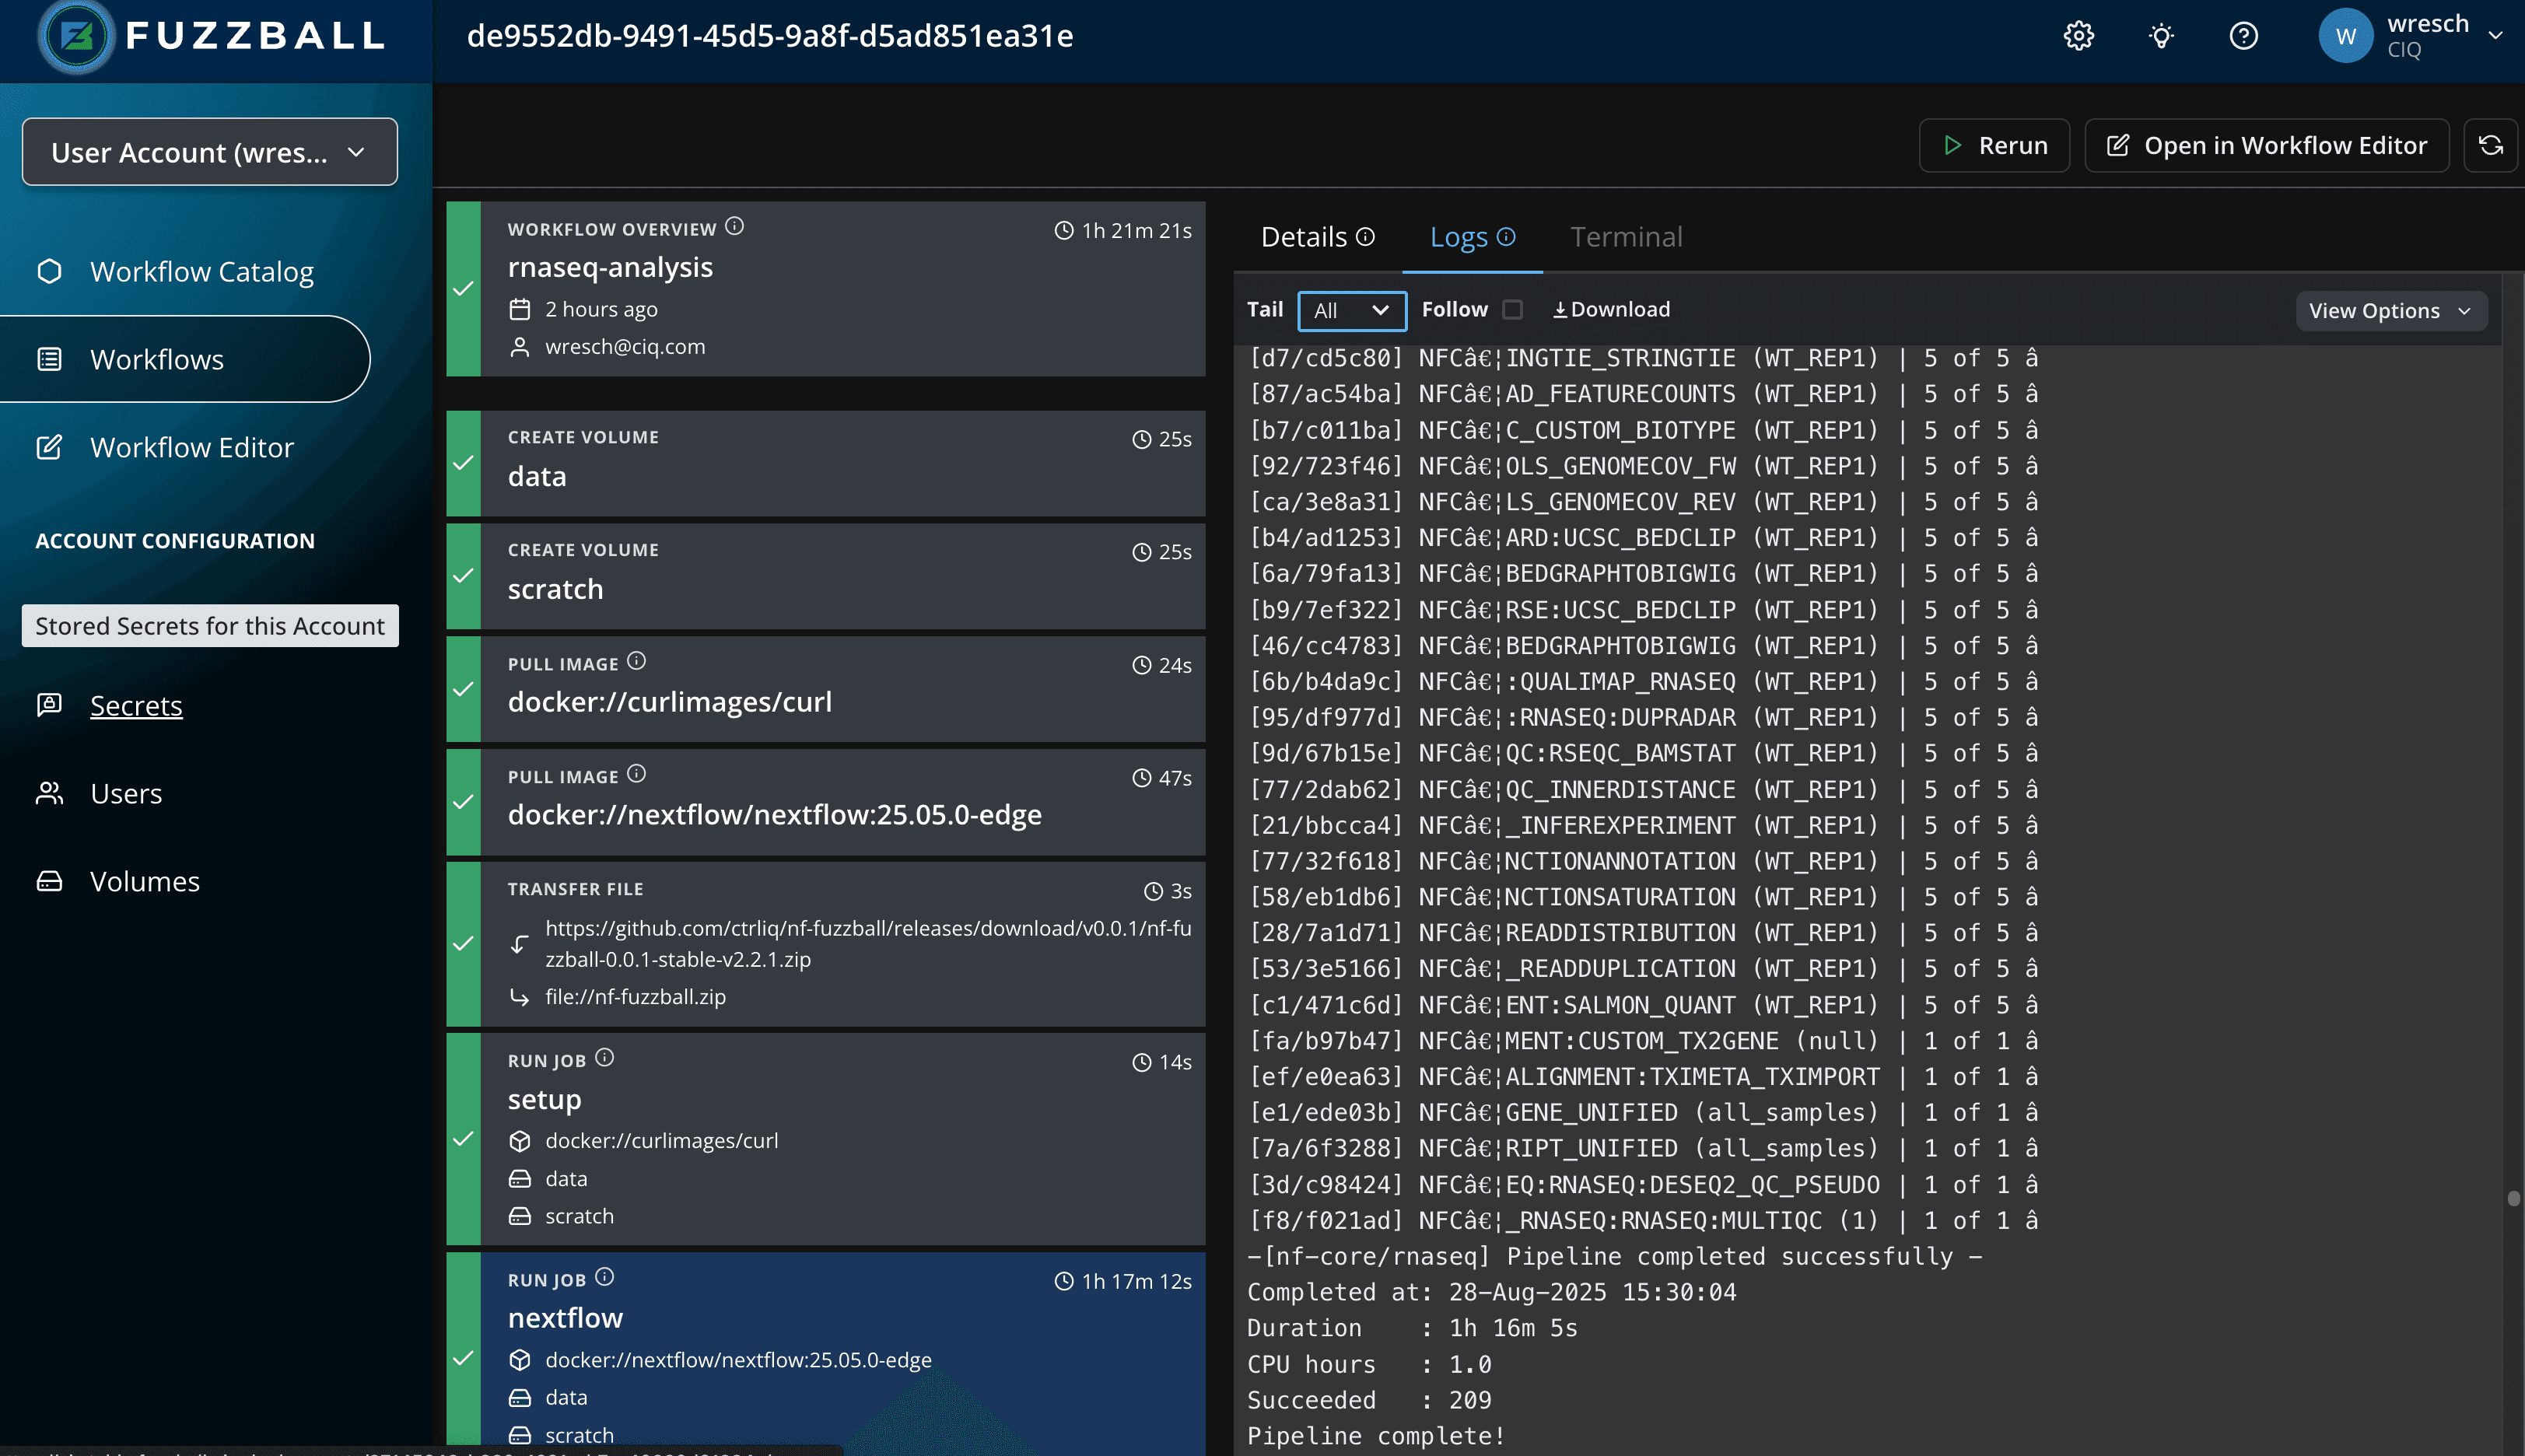Click info icon on nextflow Run Job

[x=604, y=1277]
